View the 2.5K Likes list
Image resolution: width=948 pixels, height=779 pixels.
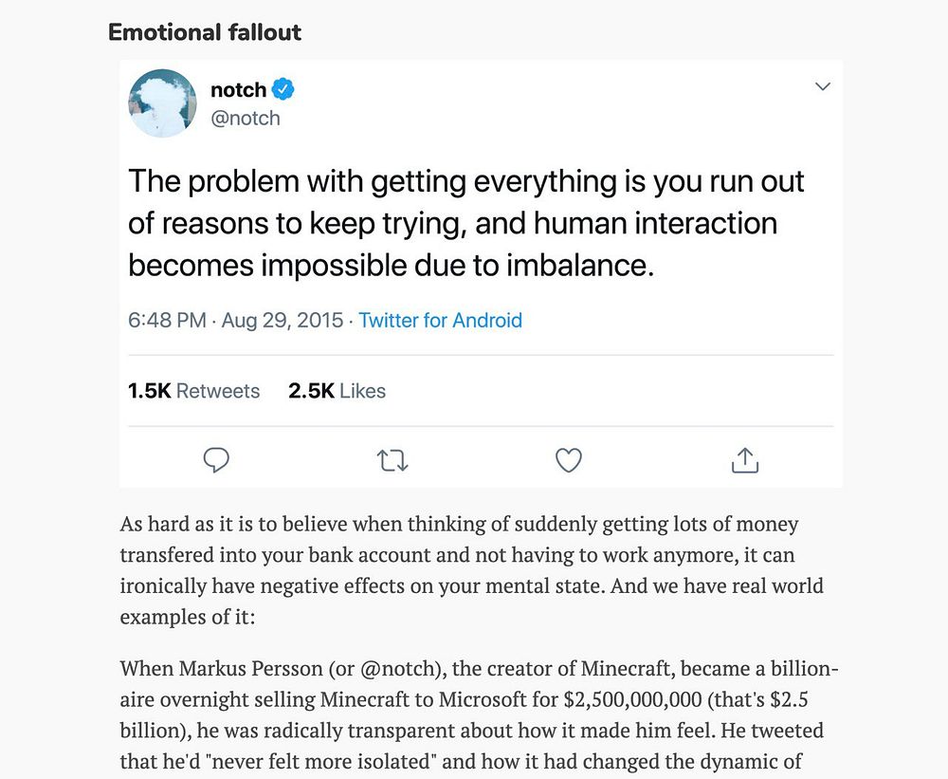[337, 391]
